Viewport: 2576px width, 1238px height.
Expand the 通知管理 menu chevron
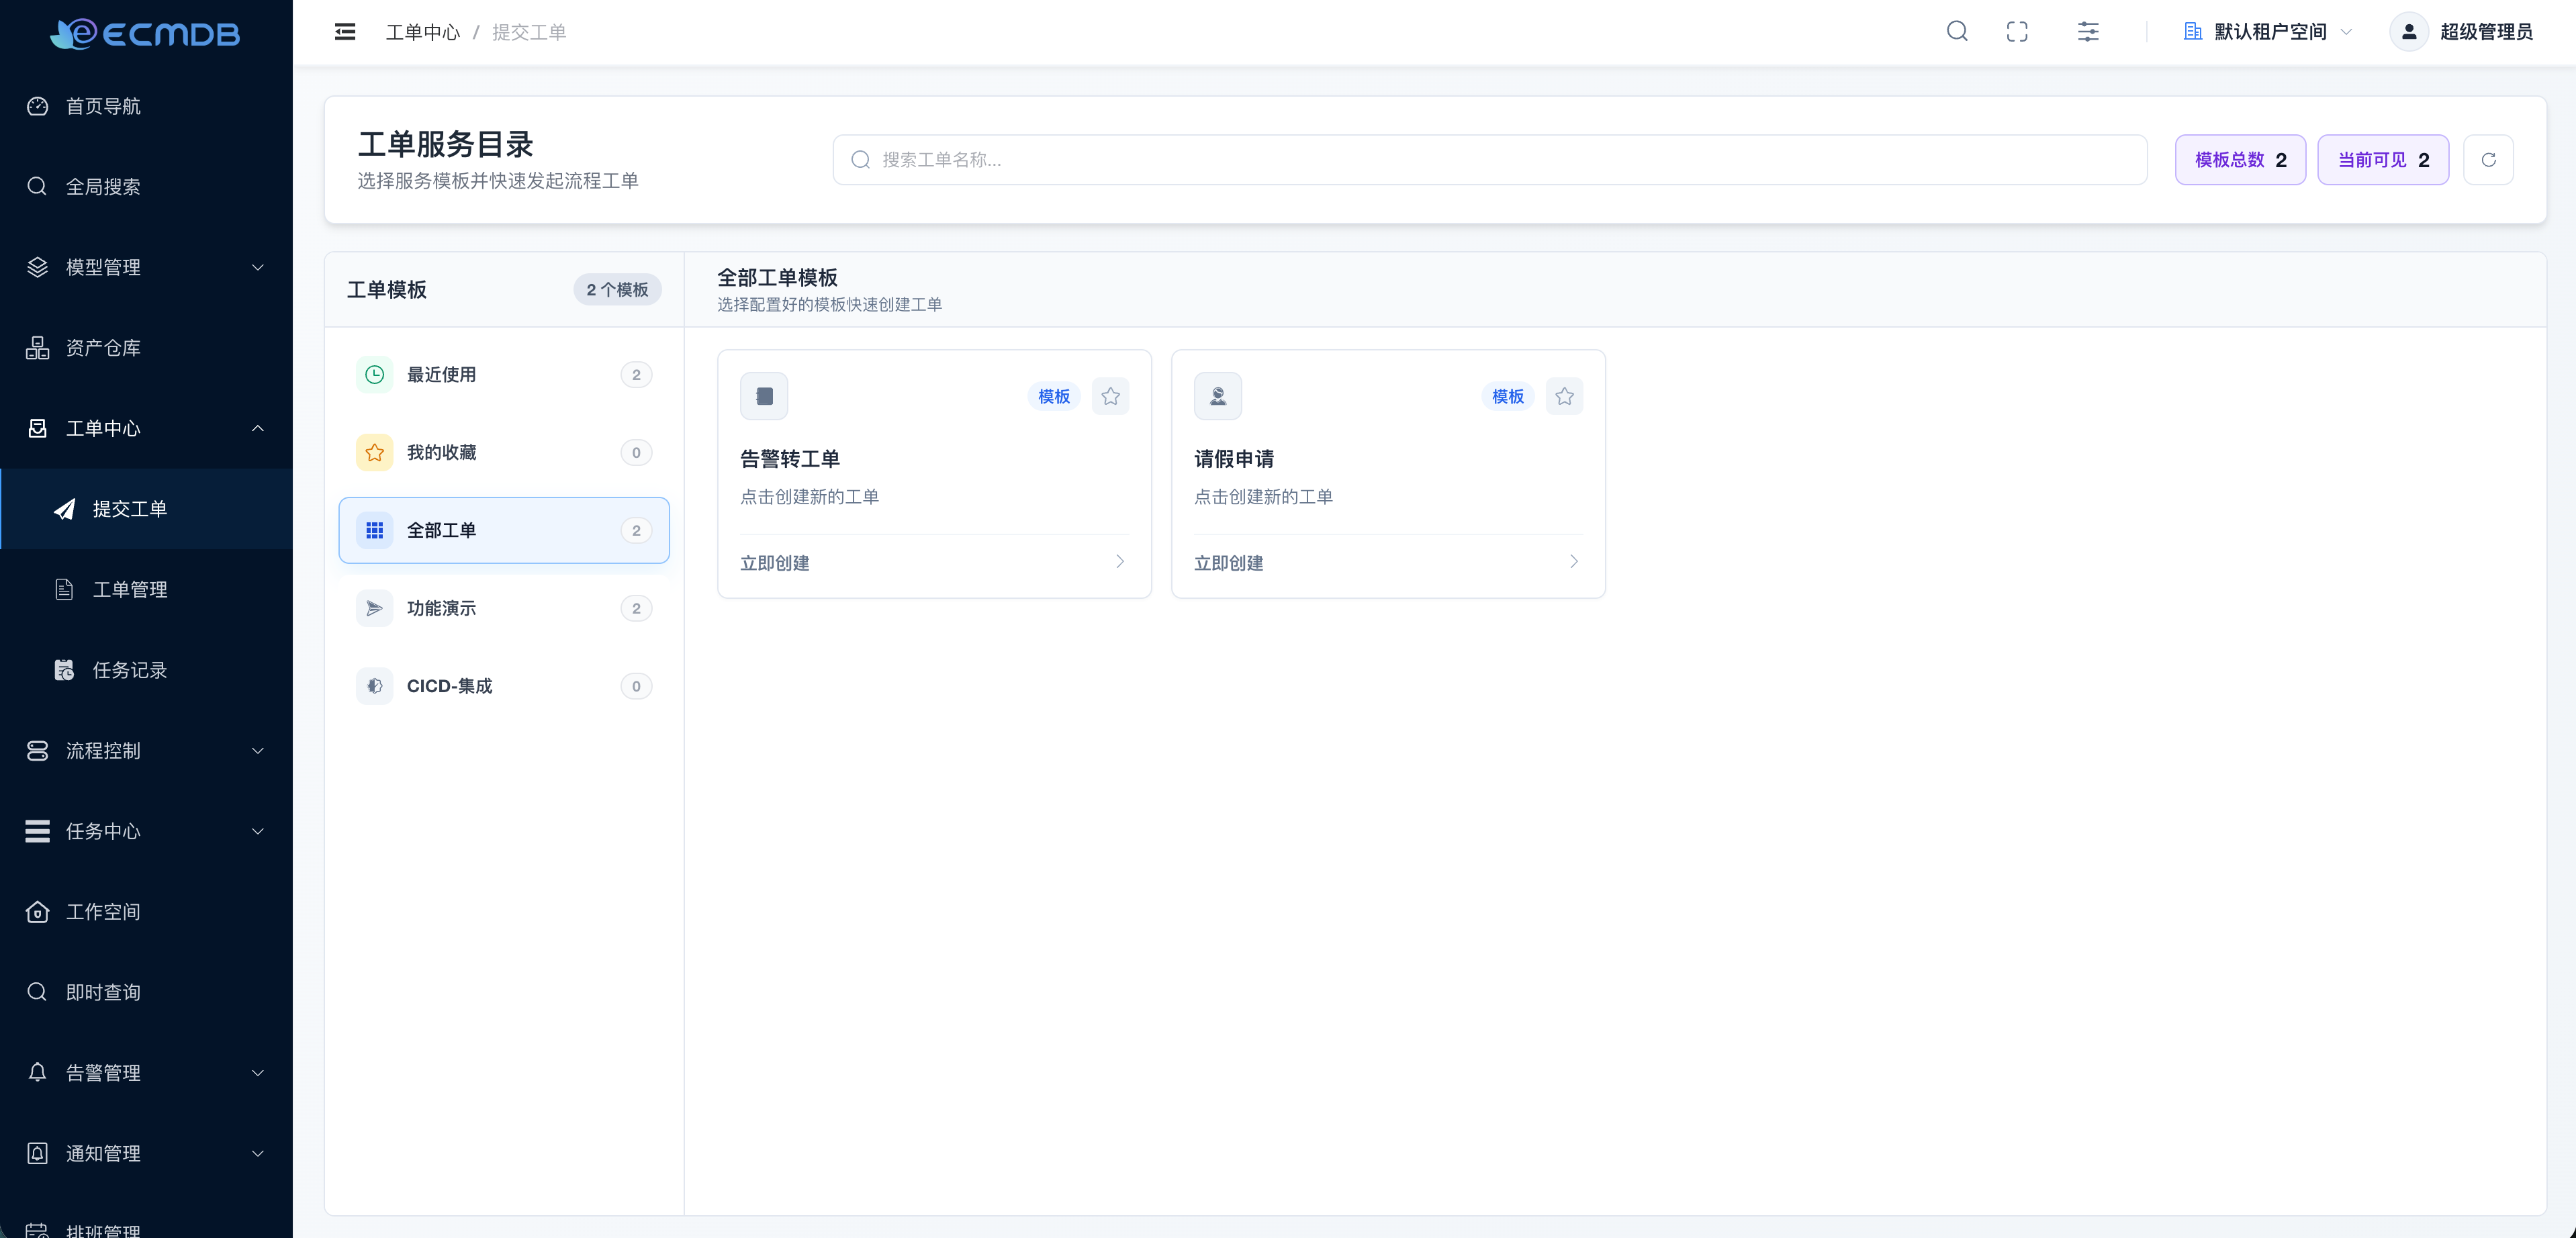point(258,1153)
